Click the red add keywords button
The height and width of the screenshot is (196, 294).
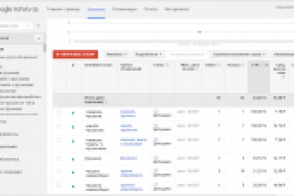point(76,54)
